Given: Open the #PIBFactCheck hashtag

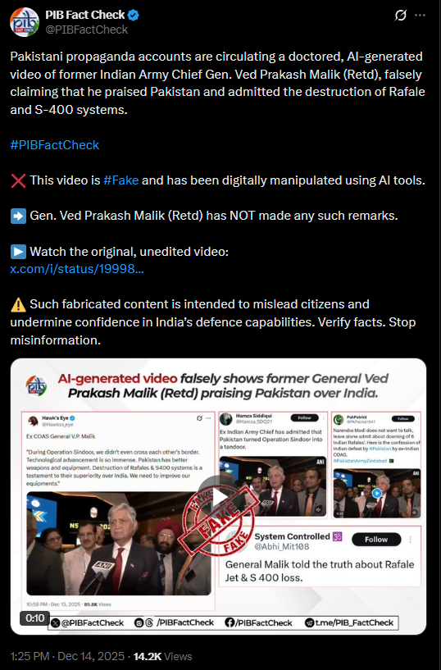Looking at the screenshot, I should (x=55, y=145).
